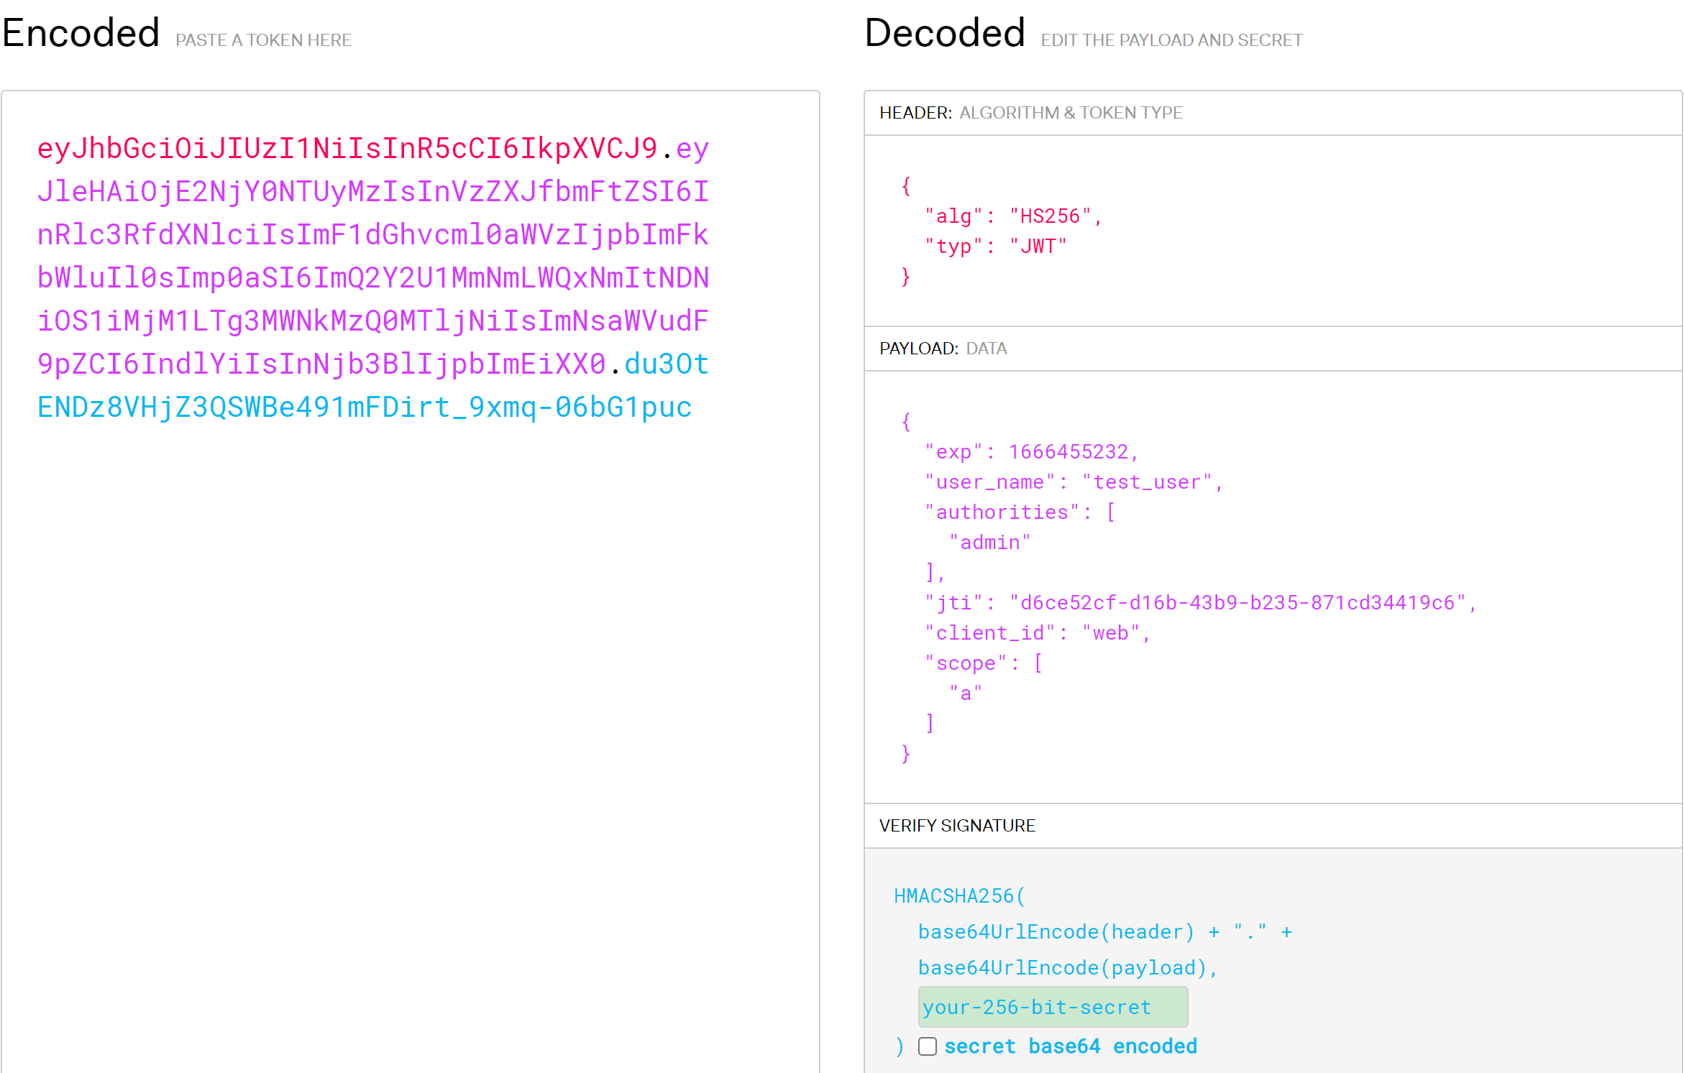Click the base64UrlEncode(header) line
Screen dimensions: 1684x1073
click(x=1105, y=931)
